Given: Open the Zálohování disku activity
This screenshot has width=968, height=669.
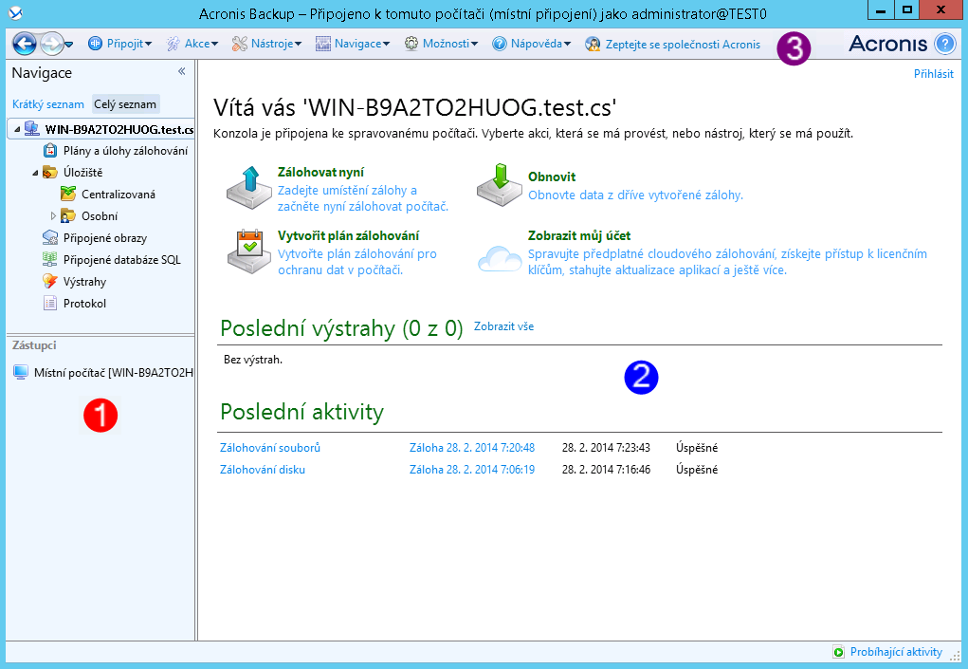Looking at the screenshot, I should click(263, 470).
